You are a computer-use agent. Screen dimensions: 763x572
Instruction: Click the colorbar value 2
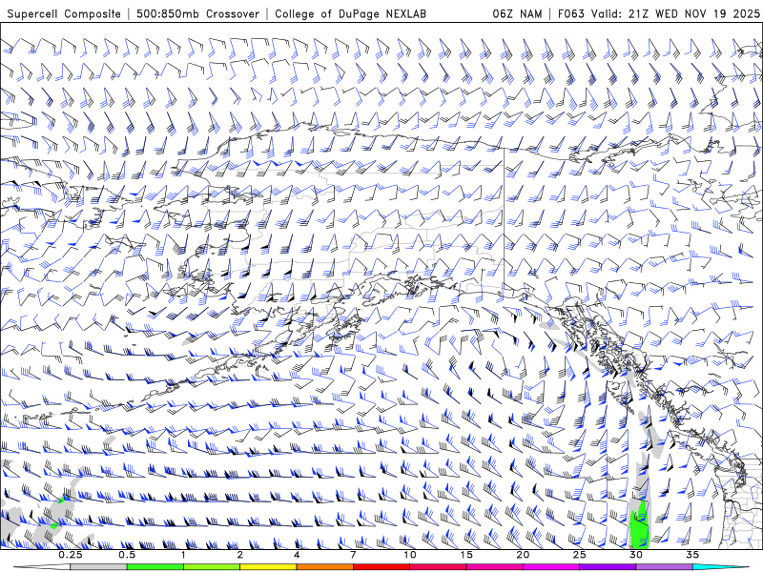[240, 555]
